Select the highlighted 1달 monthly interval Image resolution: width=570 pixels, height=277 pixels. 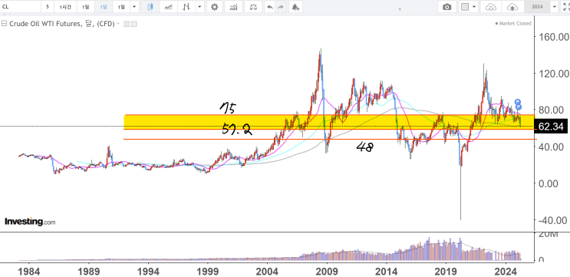point(104,7)
